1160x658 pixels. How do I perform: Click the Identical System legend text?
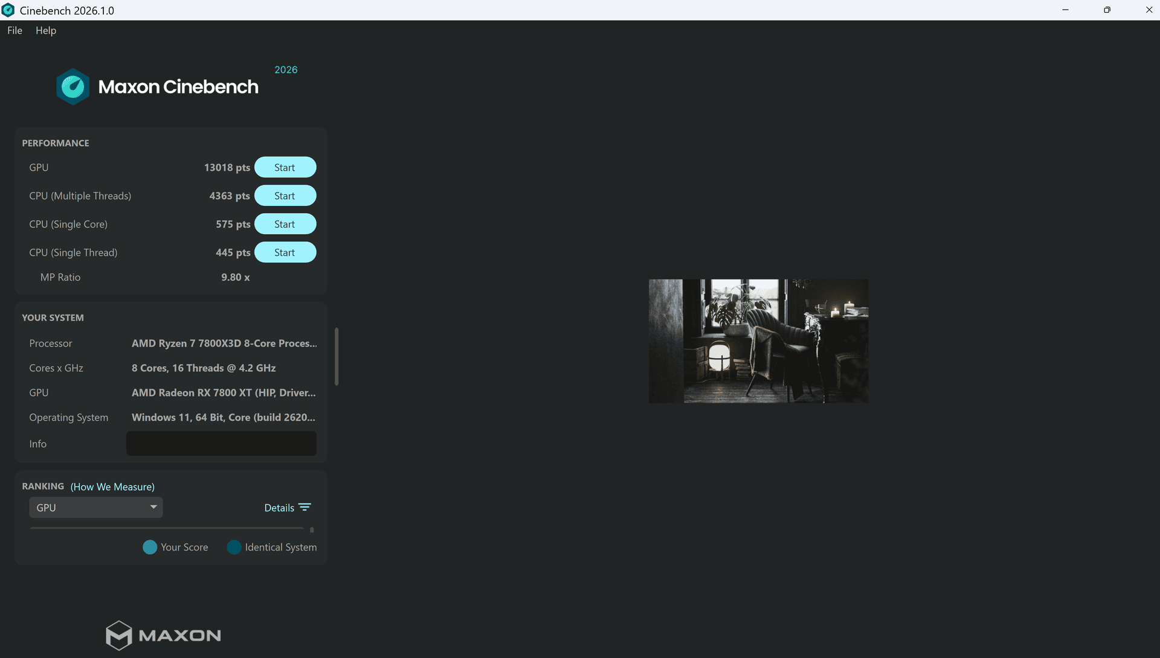point(281,548)
